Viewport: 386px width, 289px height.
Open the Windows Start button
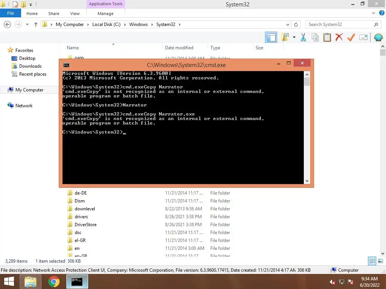pos(9,281)
